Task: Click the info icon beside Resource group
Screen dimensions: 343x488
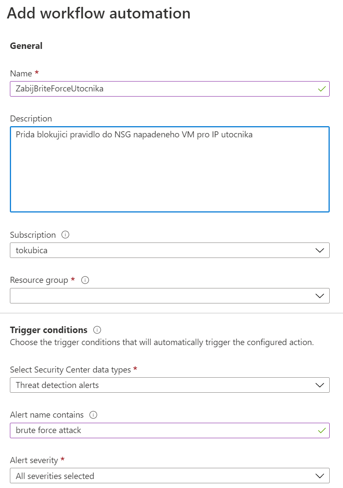Action: tap(85, 280)
